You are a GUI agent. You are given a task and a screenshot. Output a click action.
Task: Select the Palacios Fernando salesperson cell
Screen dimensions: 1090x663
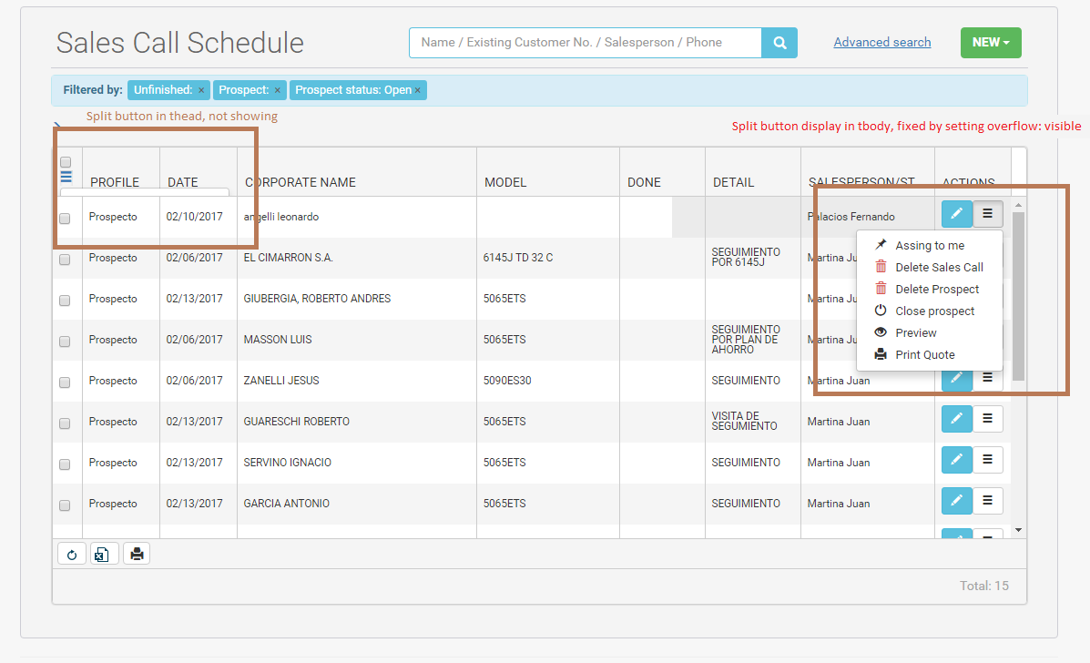[x=868, y=217]
